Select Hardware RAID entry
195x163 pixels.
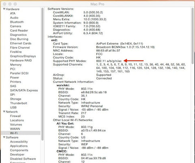(x=21, y=61)
